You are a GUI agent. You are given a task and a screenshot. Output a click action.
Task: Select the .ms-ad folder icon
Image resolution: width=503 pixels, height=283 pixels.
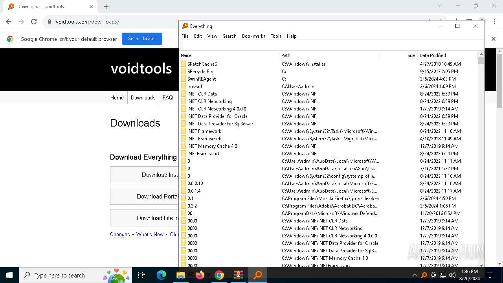184,86
